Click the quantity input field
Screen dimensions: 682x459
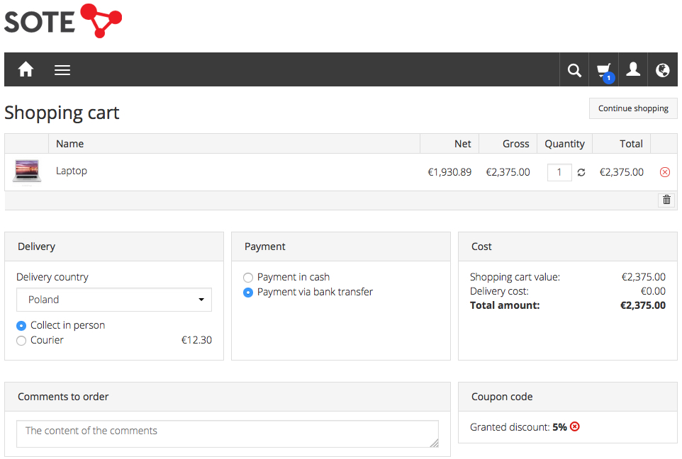tap(559, 172)
